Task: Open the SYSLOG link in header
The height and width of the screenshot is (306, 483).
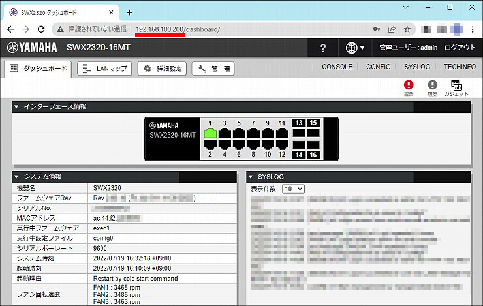Action: point(417,67)
